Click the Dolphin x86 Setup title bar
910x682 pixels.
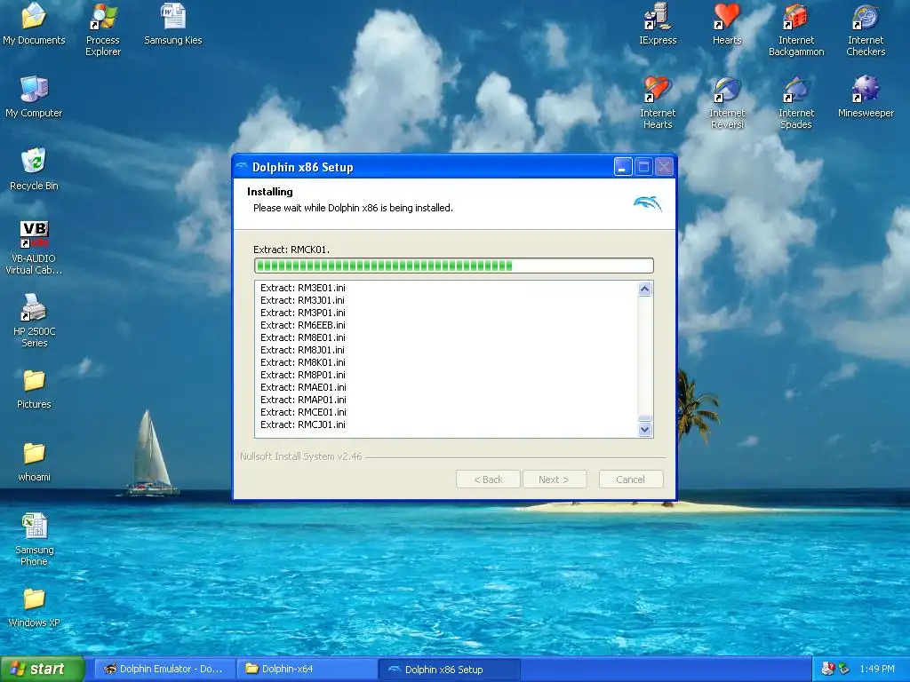(x=424, y=167)
